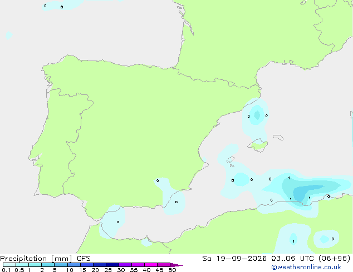
Task: Click the 'Precipitation [mm]' title label
Action: (36, 259)
